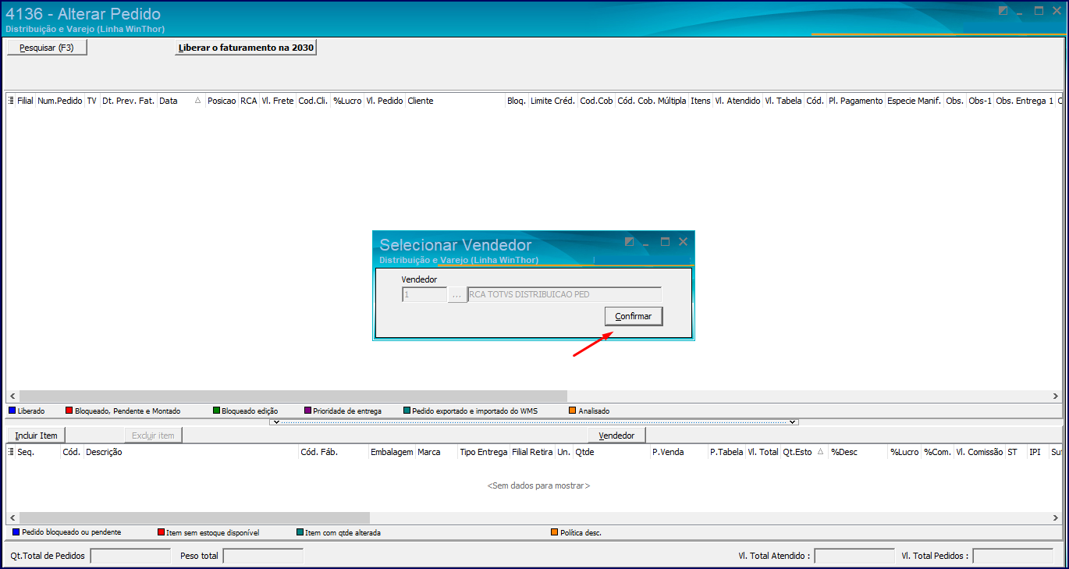
Task: Click red Bloqueado, Pendente e Montado swatch
Action: (69, 411)
